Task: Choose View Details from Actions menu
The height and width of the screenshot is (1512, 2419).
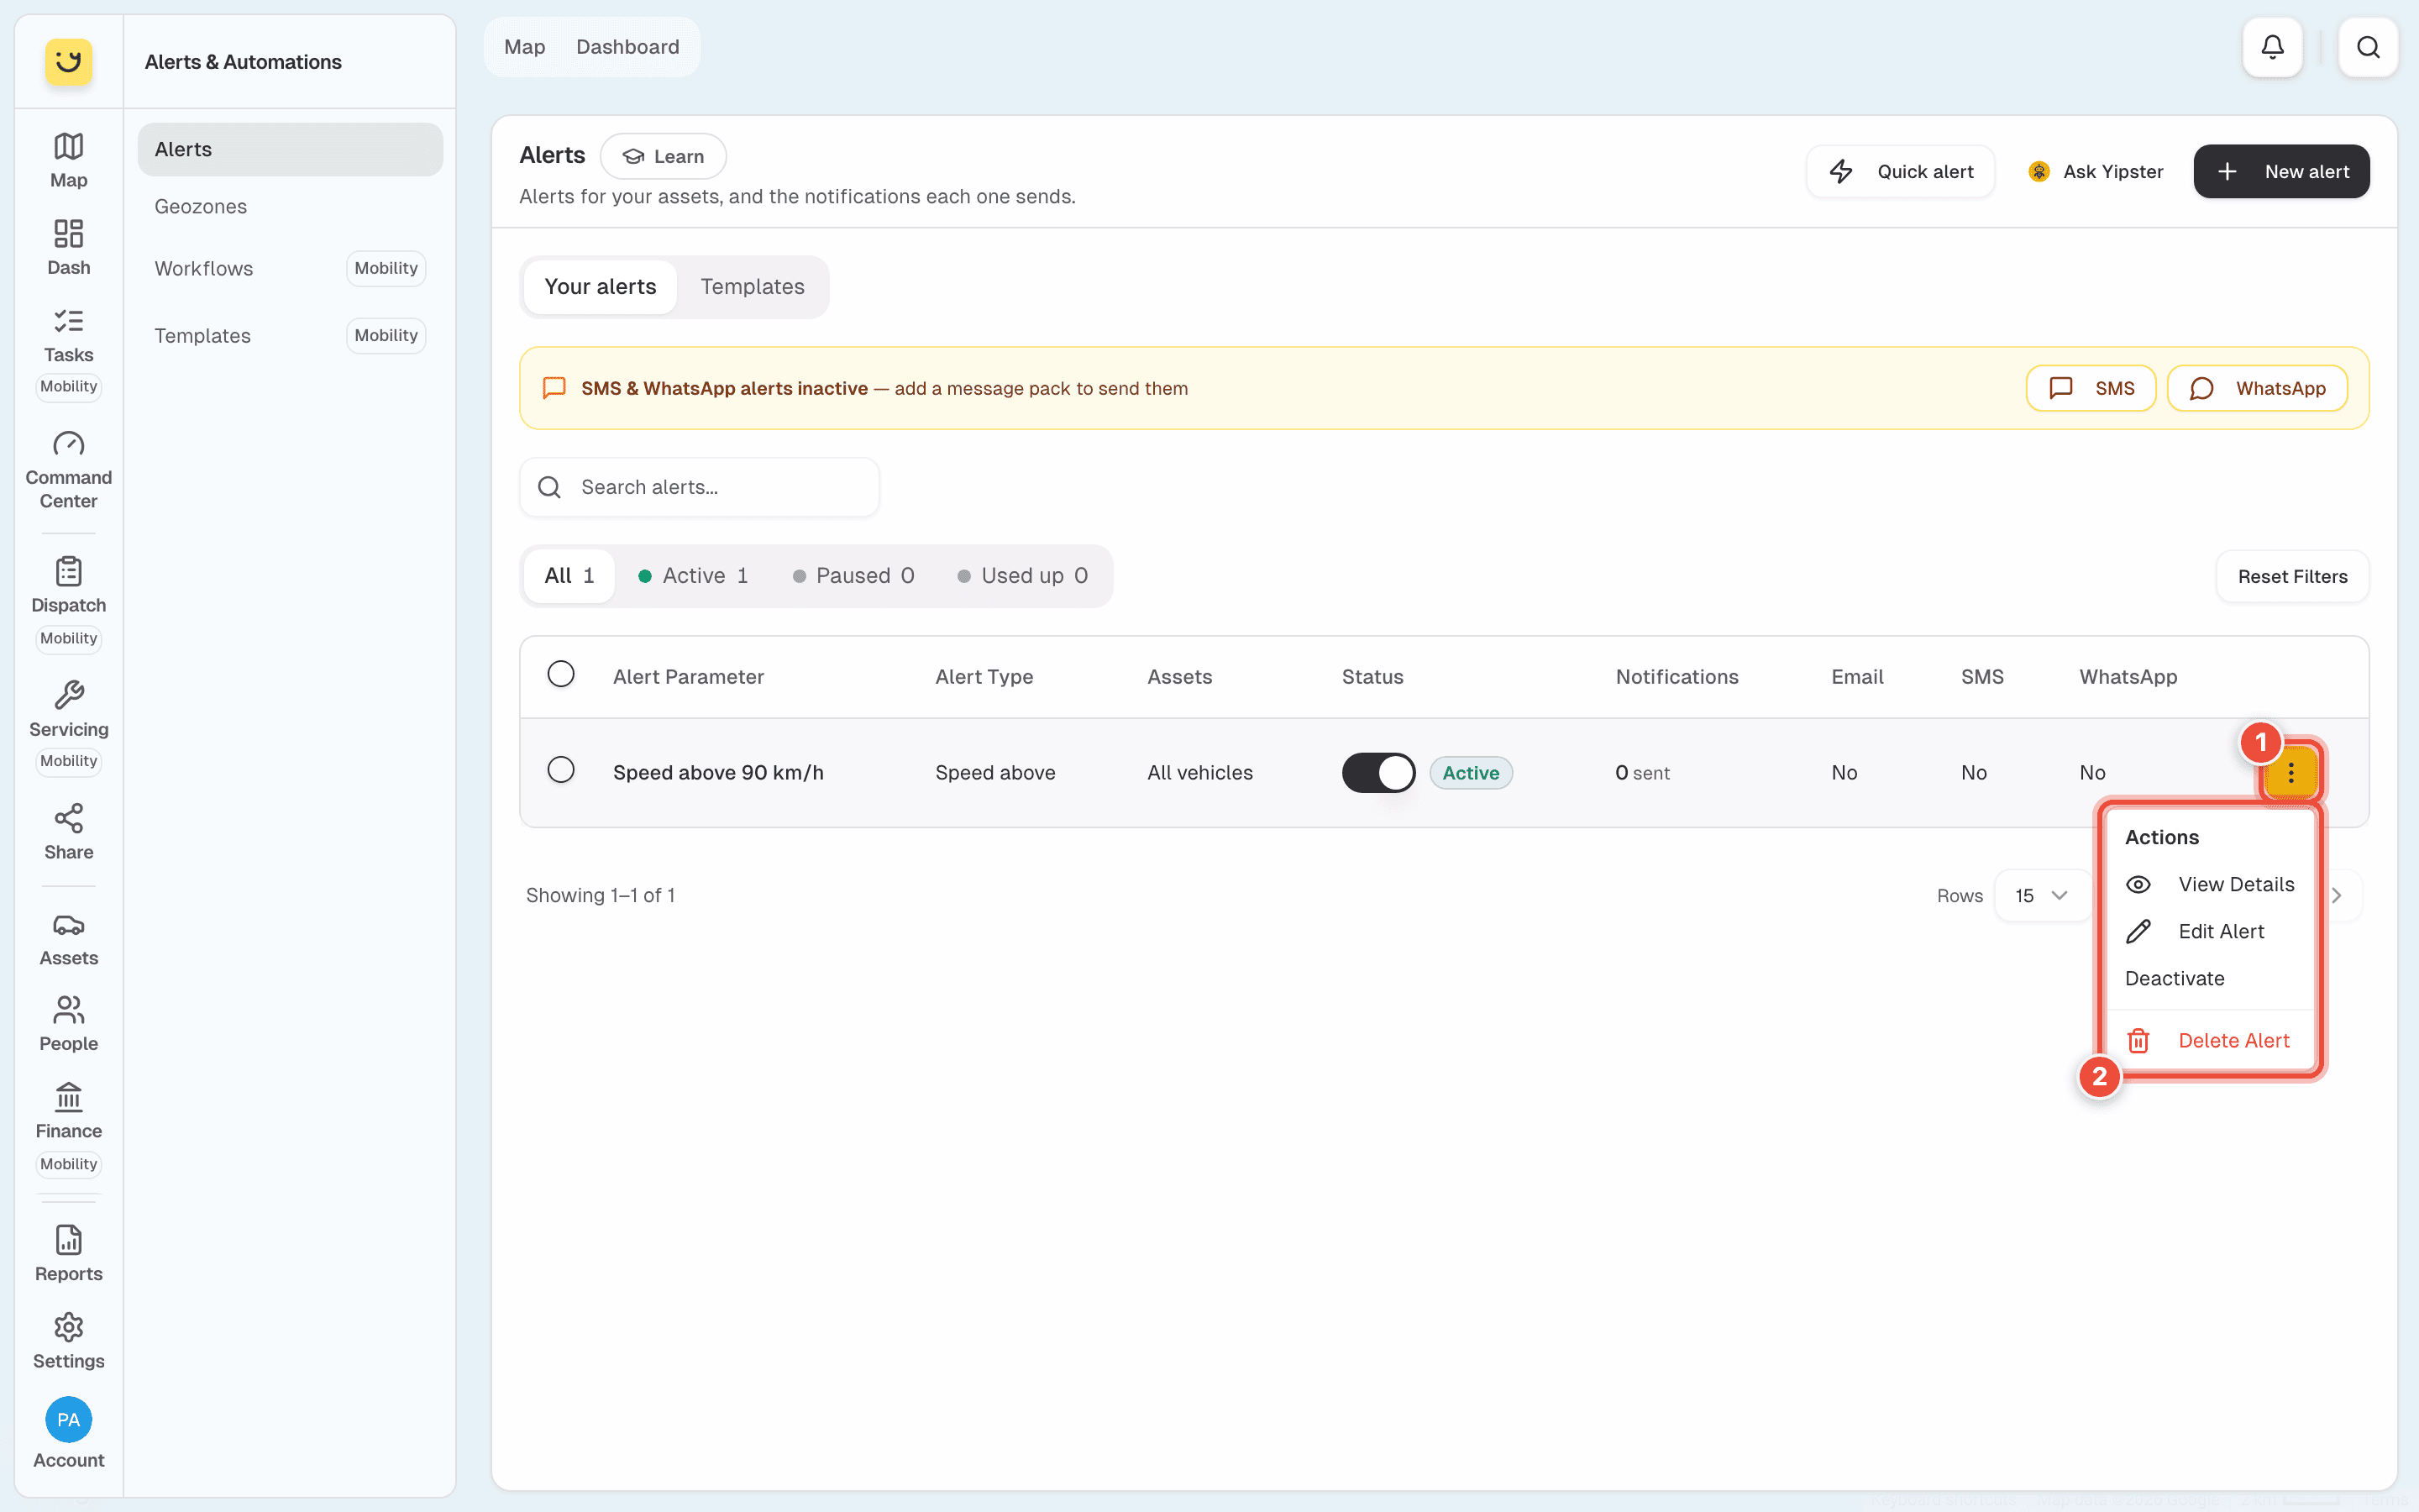Action: [2210, 884]
